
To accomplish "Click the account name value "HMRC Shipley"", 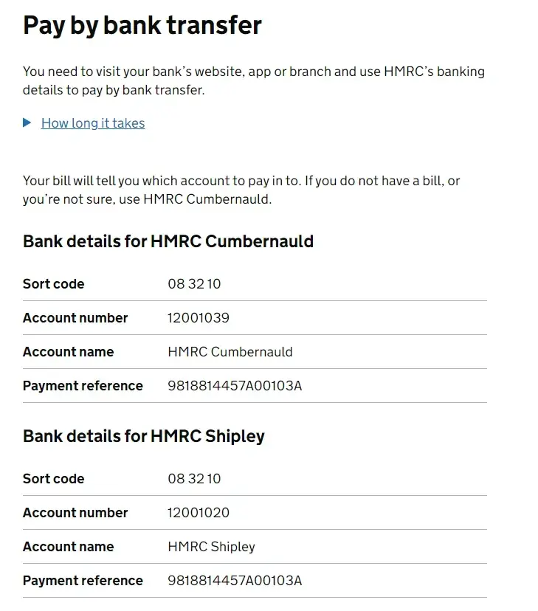I will click(211, 547).
